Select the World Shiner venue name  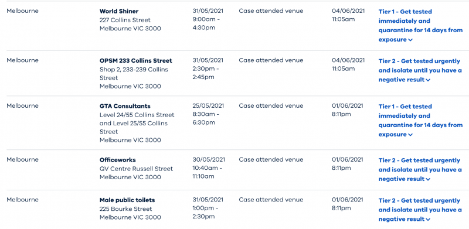(119, 11)
